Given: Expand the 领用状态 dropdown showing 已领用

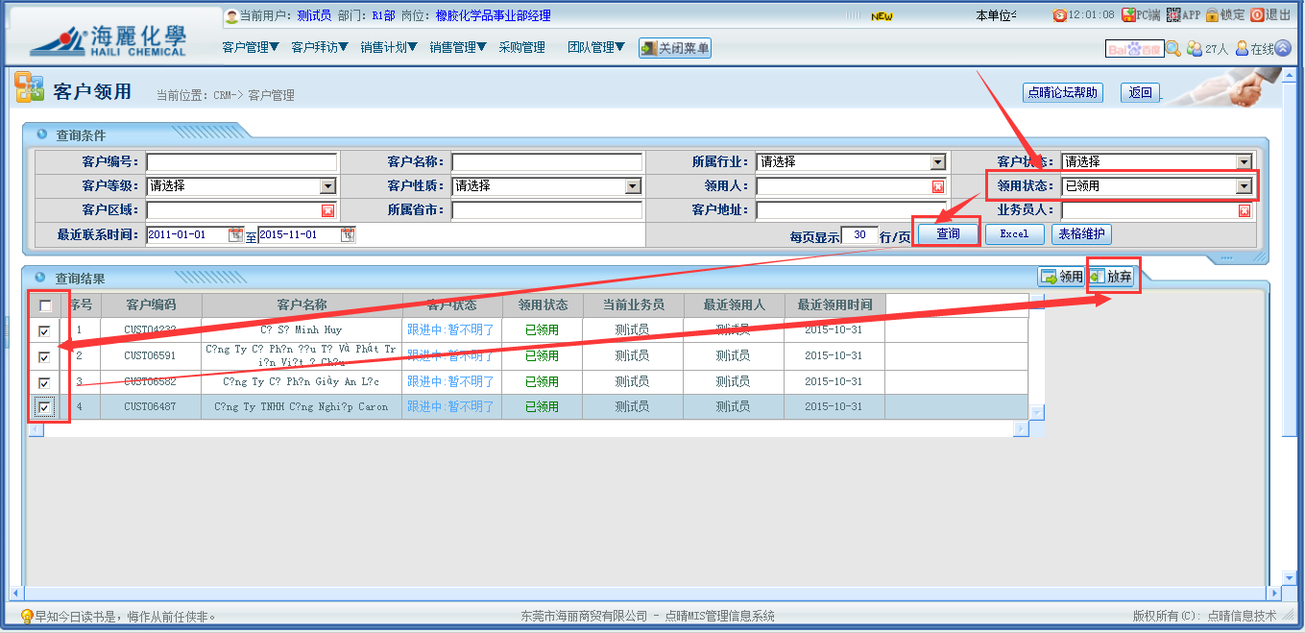Looking at the screenshot, I should [1244, 186].
